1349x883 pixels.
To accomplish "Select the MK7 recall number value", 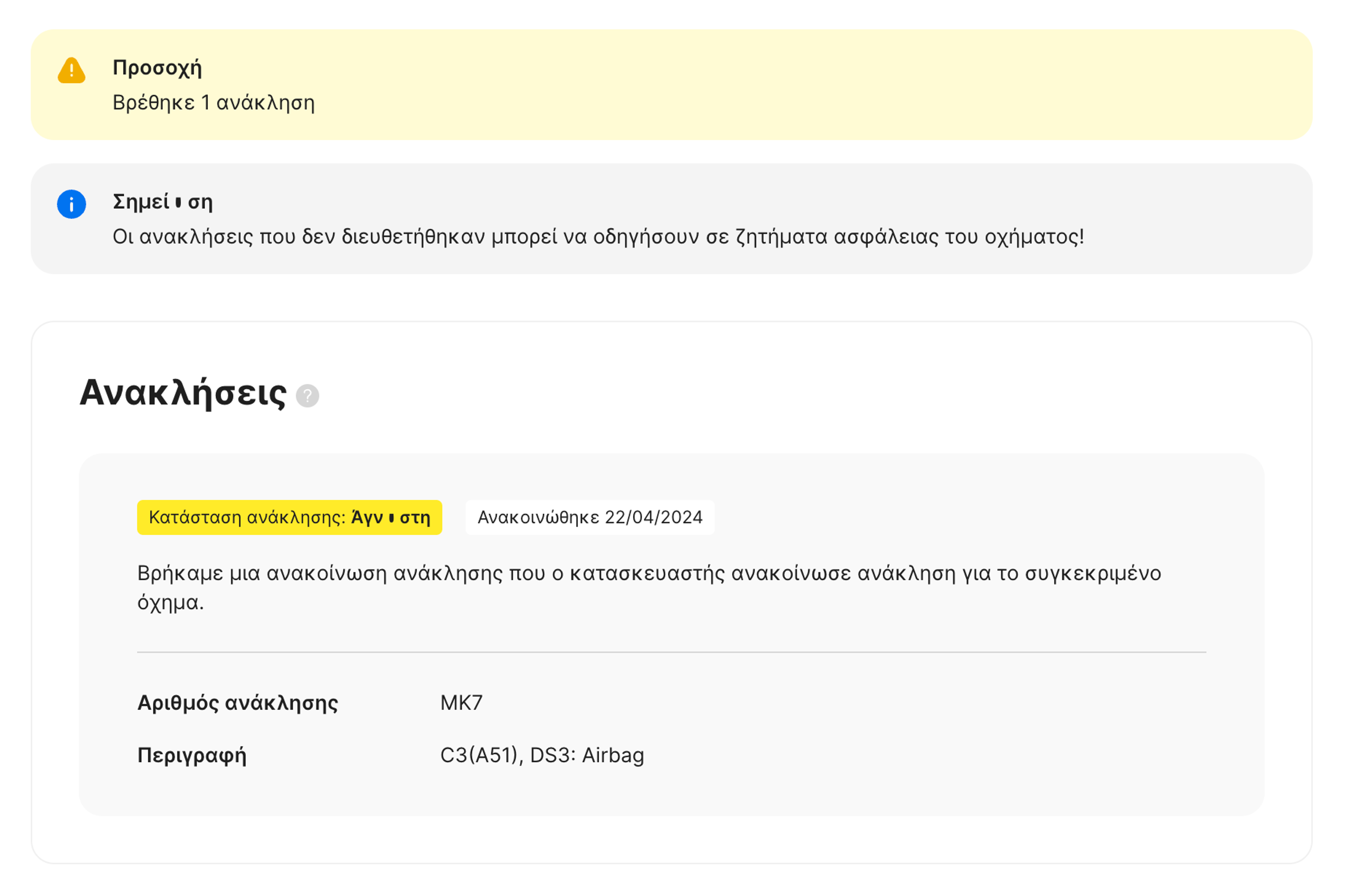I will pos(461,703).
